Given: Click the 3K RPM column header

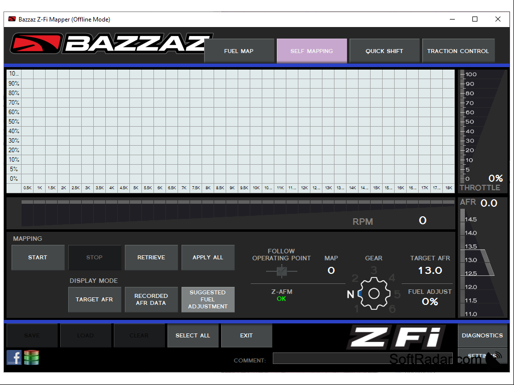Looking at the screenshot, I should [x=88, y=188].
